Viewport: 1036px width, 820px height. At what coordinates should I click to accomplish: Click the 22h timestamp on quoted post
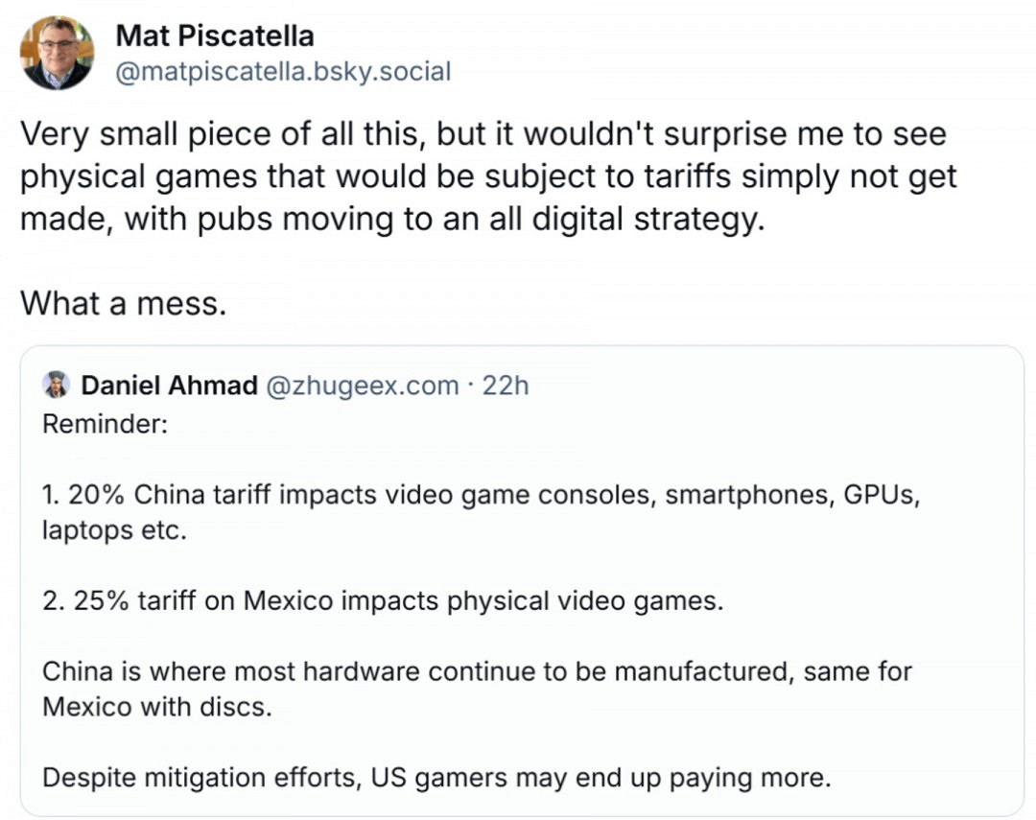click(x=505, y=386)
